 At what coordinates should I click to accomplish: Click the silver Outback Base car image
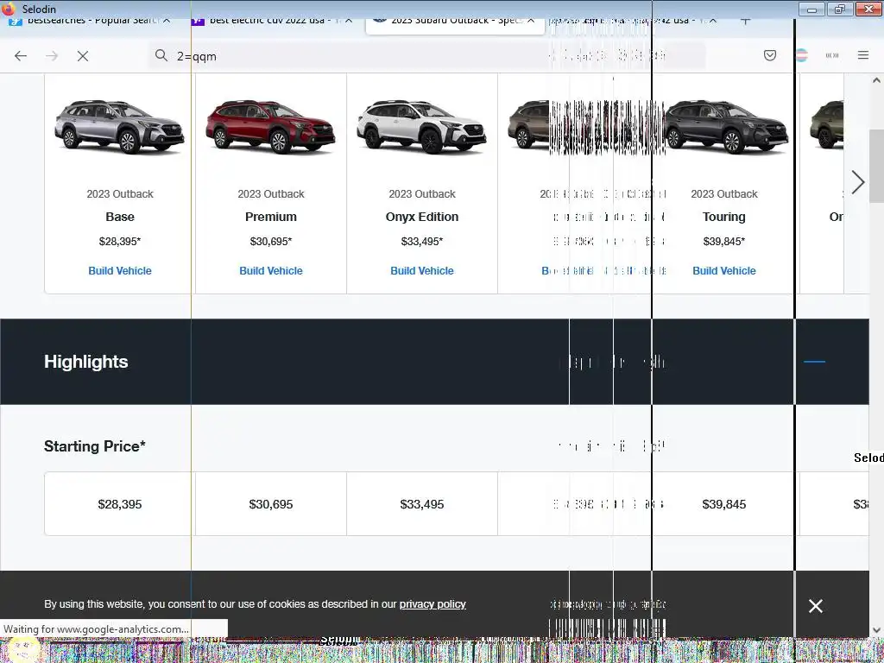pos(119,127)
